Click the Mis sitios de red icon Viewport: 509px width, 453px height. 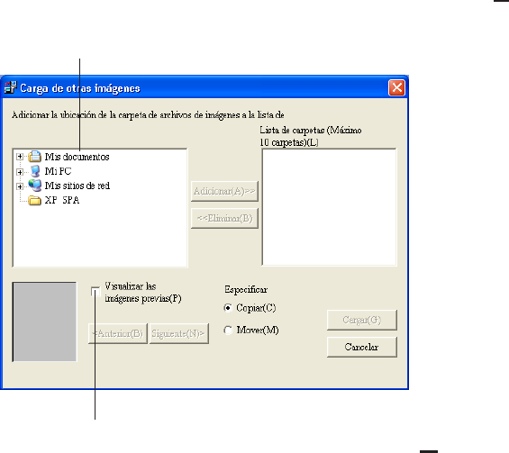pyautogui.click(x=34, y=186)
